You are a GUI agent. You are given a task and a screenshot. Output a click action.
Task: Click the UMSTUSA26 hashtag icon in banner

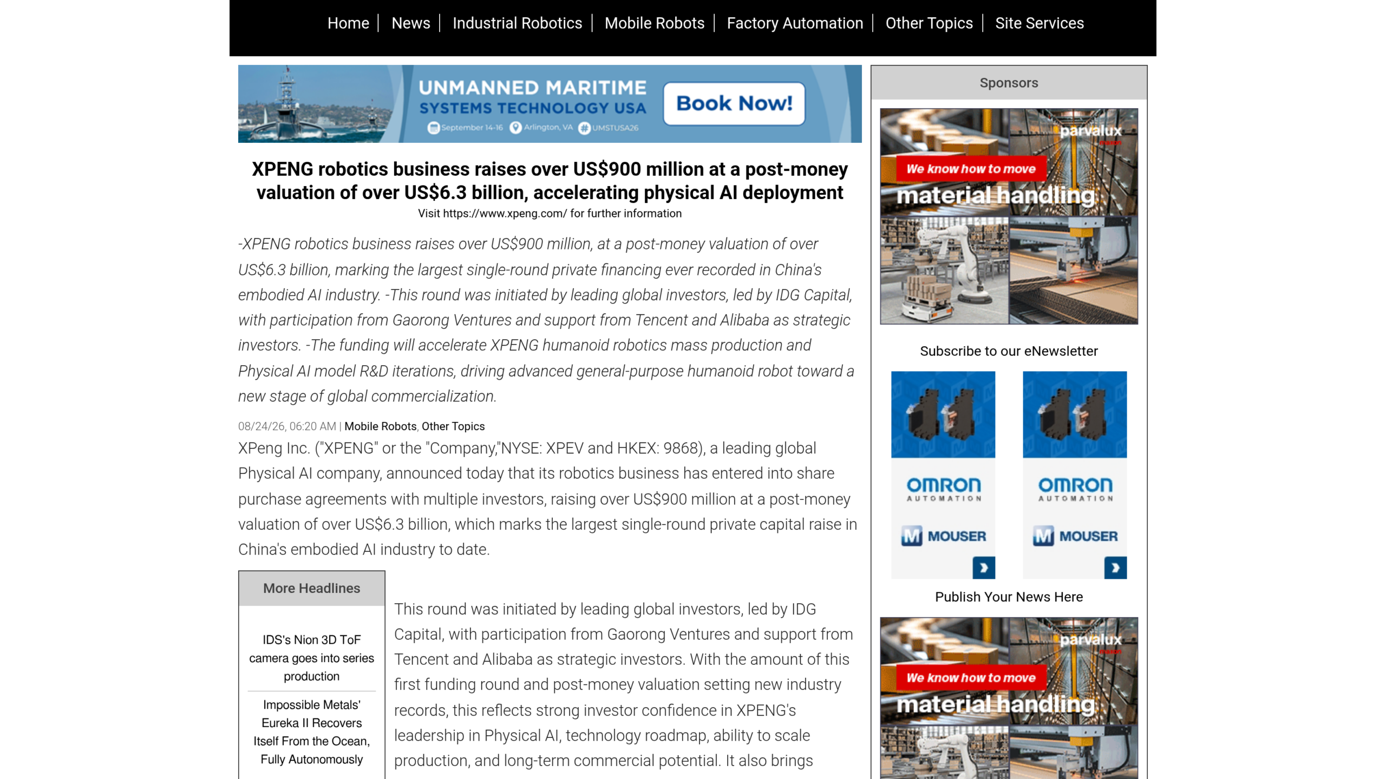click(584, 128)
